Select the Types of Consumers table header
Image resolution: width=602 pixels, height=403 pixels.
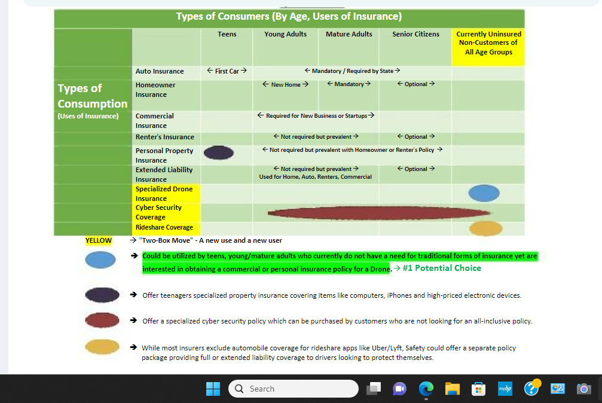coord(289,16)
